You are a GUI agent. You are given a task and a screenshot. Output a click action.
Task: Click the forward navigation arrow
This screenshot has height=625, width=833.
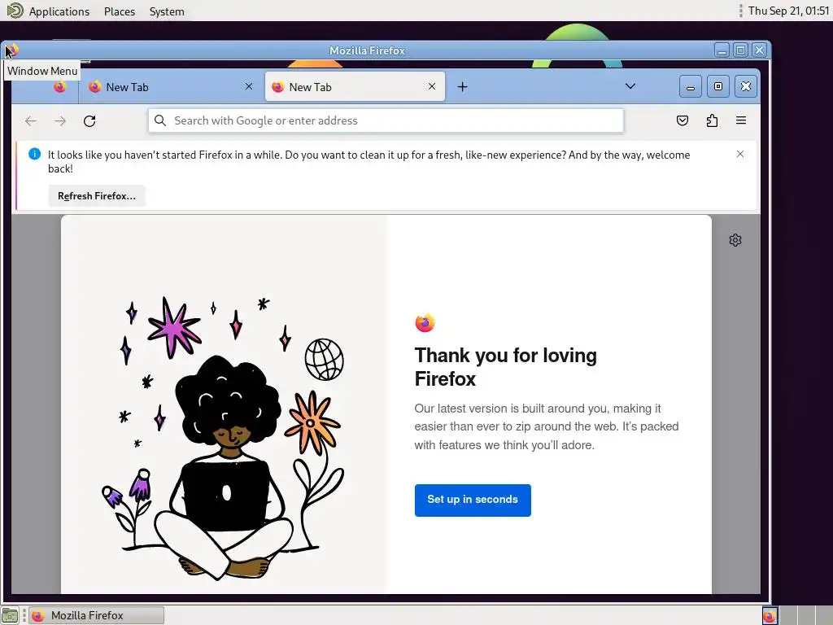click(60, 121)
